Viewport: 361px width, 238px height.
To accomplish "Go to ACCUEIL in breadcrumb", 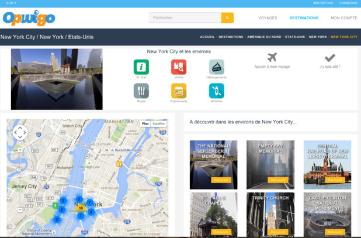I will coord(207,37).
